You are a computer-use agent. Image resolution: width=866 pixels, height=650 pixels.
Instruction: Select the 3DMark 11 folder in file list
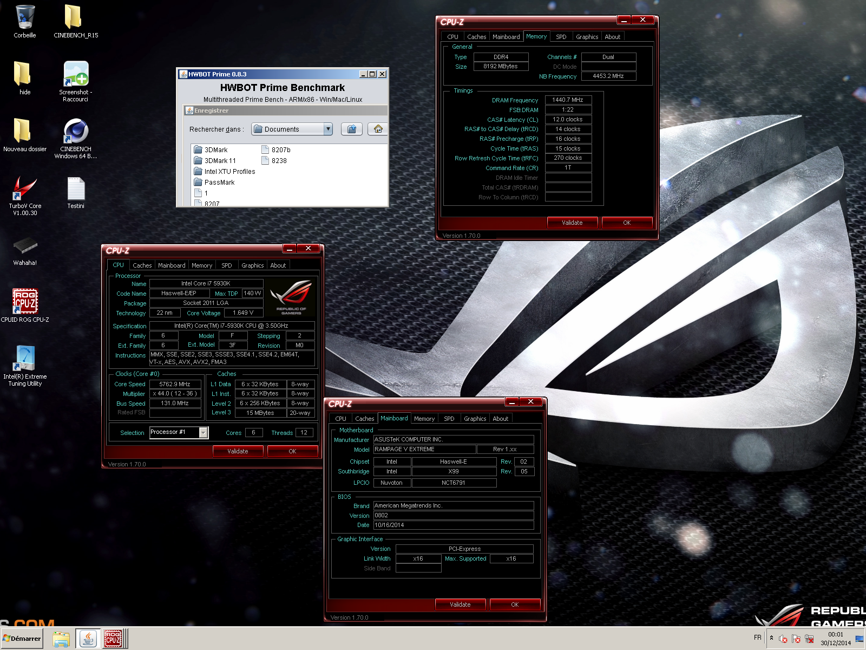[x=215, y=161]
